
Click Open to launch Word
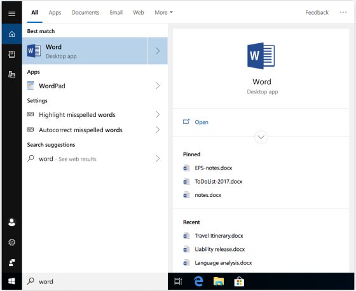click(202, 122)
